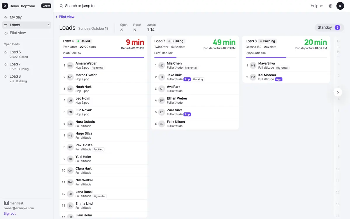Open My day in sidebar
Image resolution: width=350 pixels, height=219 pixels.
pyautogui.click(x=27, y=18)
